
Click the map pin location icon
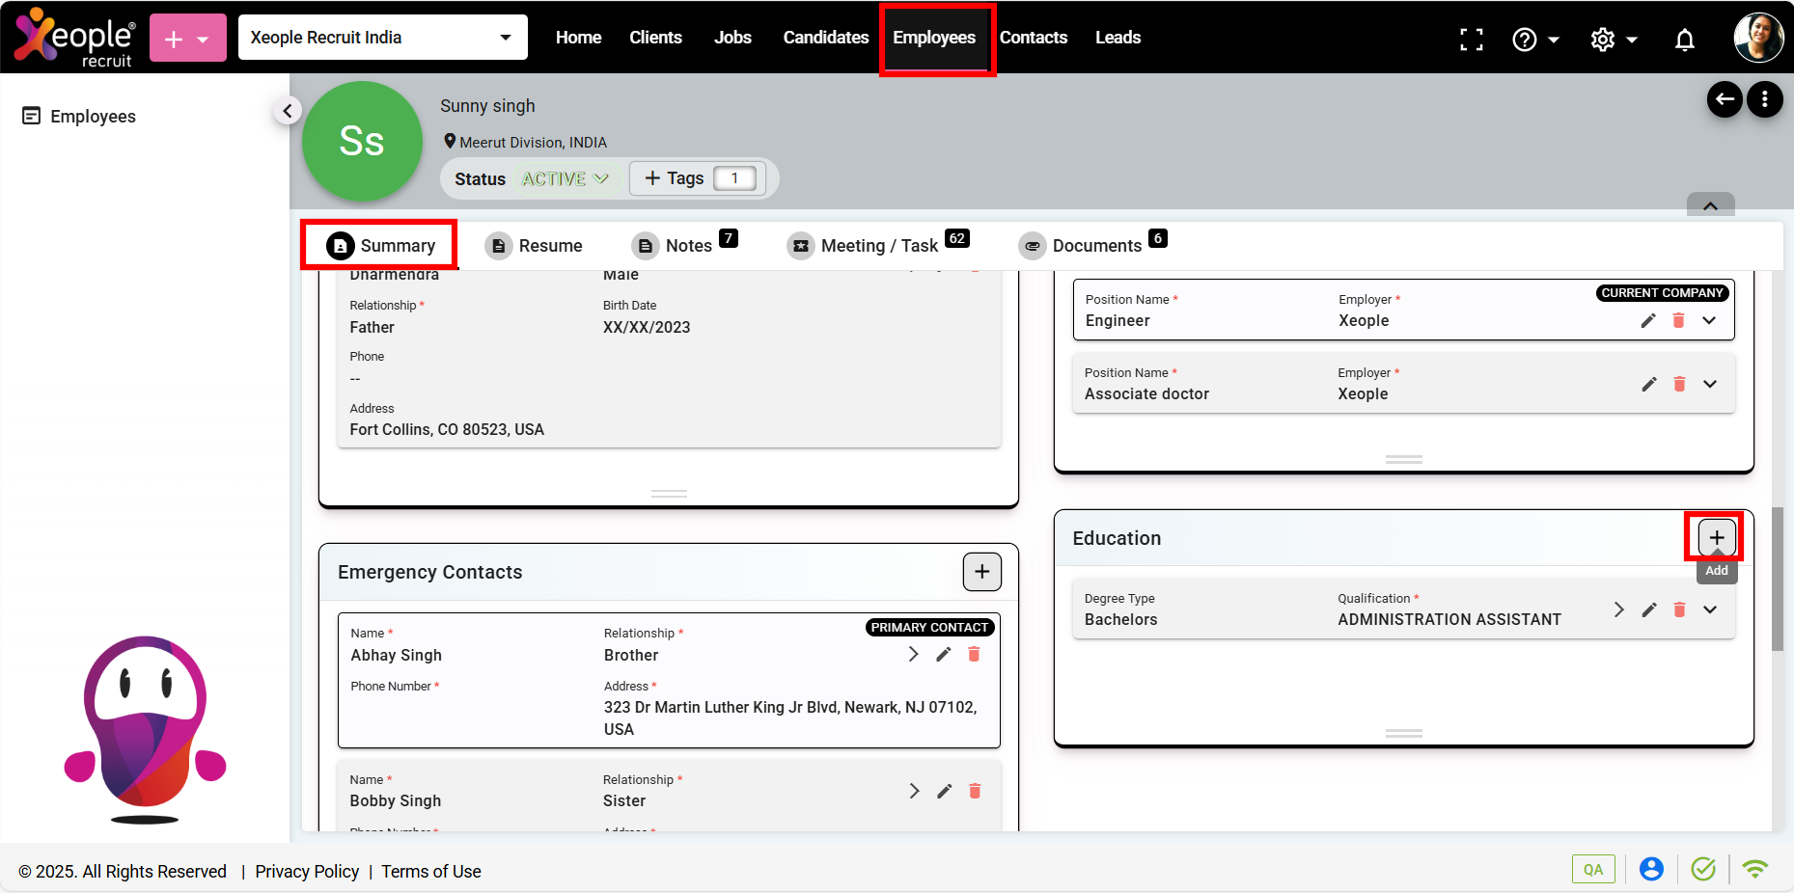click(450, 141)
